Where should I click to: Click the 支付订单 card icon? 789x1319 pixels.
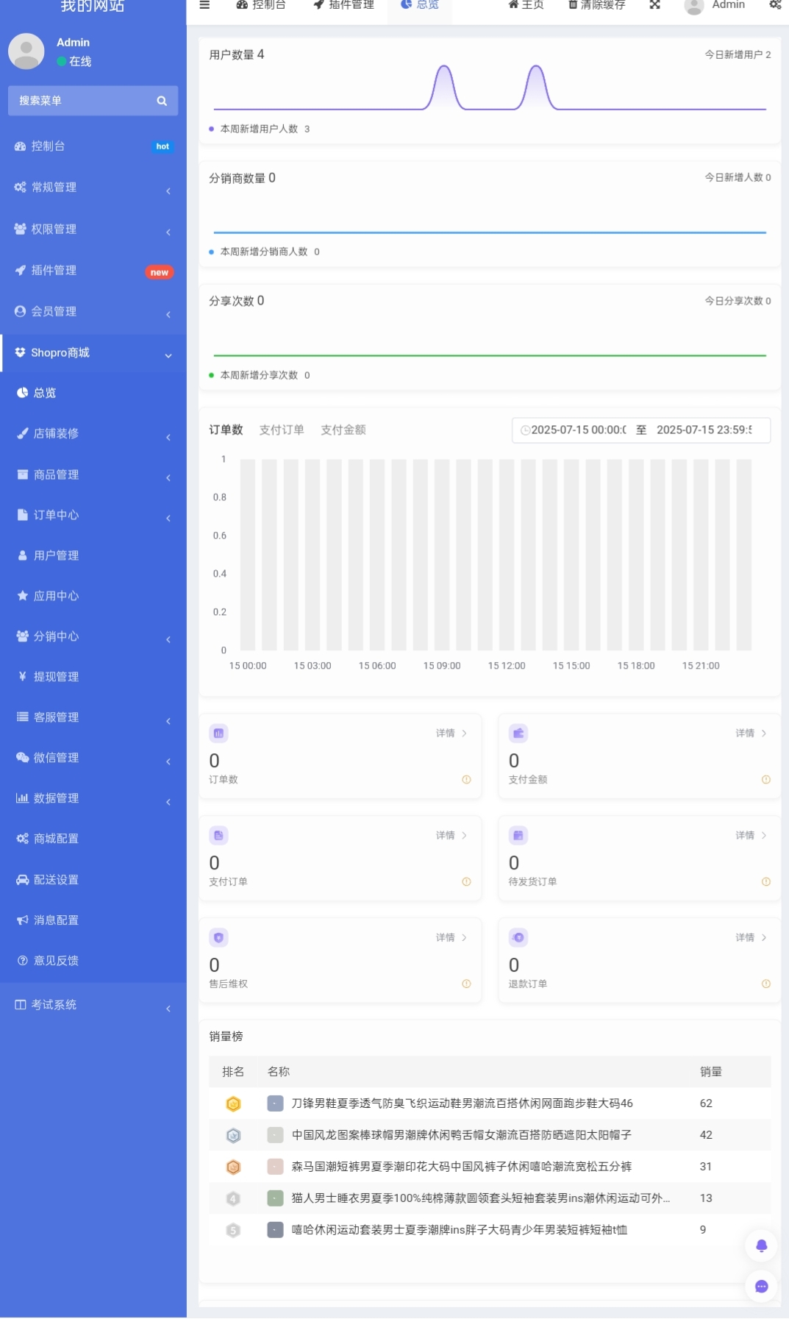coord(218,836)
